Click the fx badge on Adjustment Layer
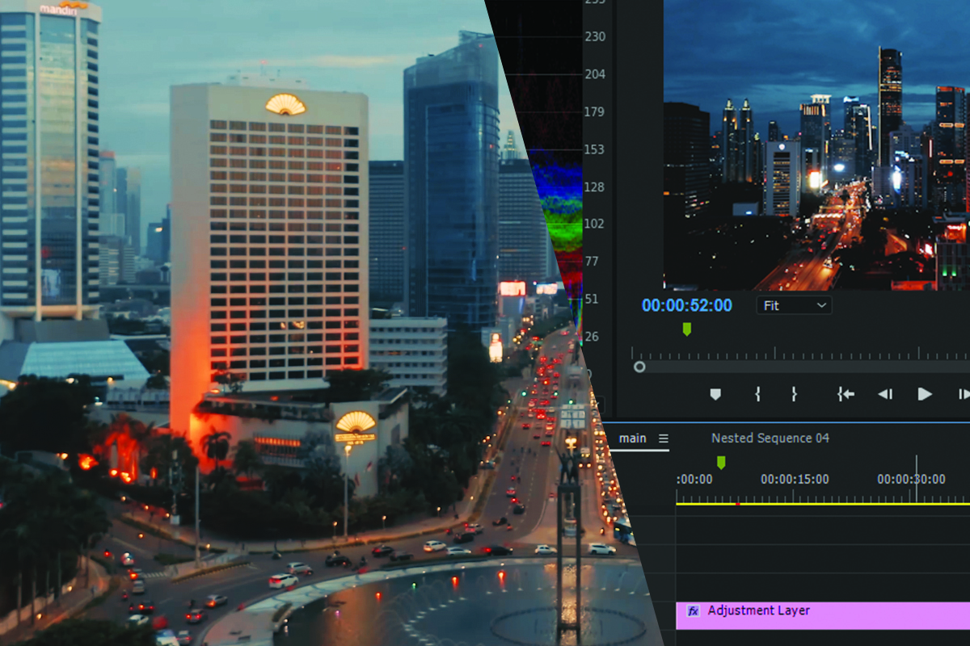970x646 pixels. tap(693, 611)
